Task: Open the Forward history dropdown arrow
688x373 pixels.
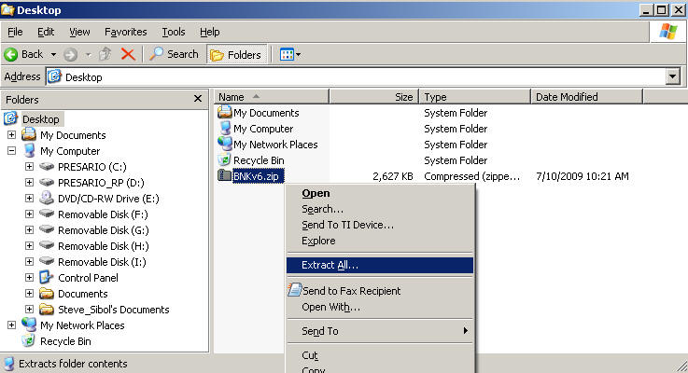Action: pos(88,55)
